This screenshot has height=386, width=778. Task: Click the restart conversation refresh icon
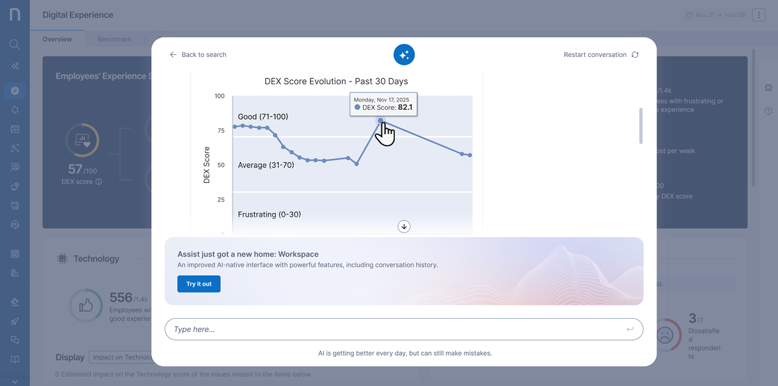[x=635, y=55]
